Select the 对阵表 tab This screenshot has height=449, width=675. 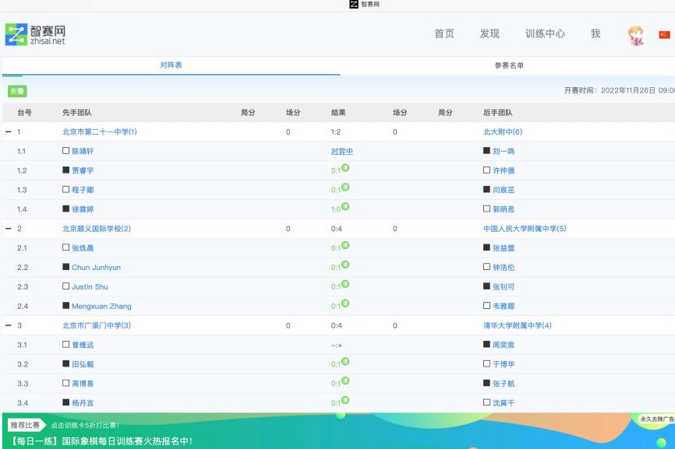point(171,65)
